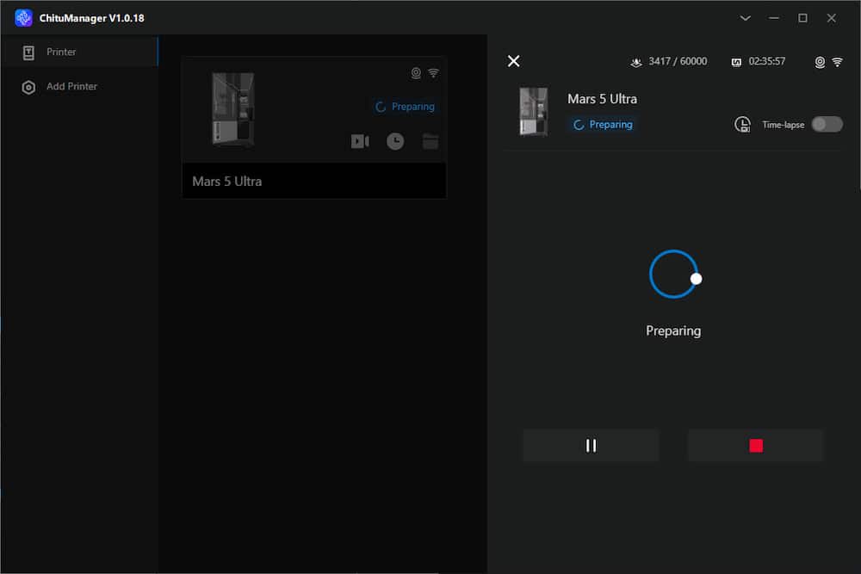Open the Printer sidebar tab
The width and height of the screenshot is (861, 574).
pos(79,52)
